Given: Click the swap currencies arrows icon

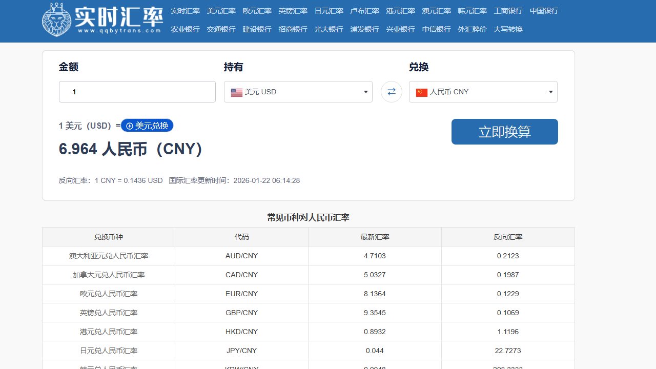Looking at the screenshot, I should coord(392,91).
